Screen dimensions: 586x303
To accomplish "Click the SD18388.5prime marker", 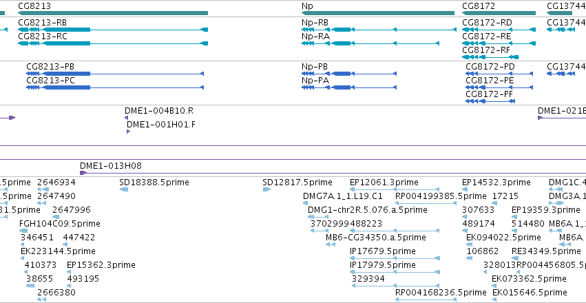I will (124, 189).
